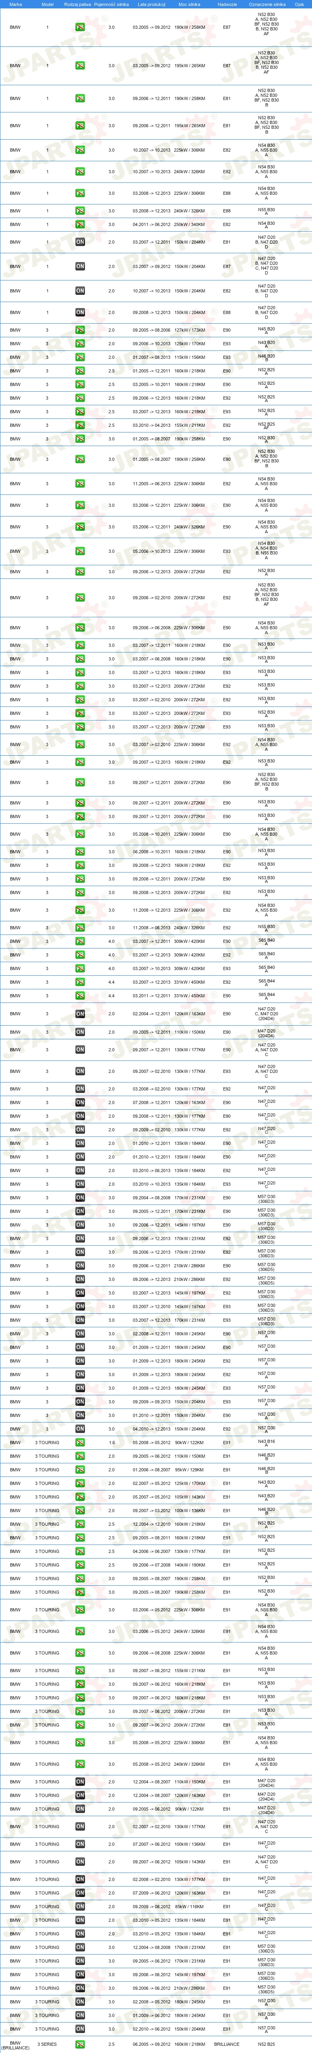
Task: Click petrol icon for 3 TOURING 140kW/190KM row
Action: (x=80, y=1565)
